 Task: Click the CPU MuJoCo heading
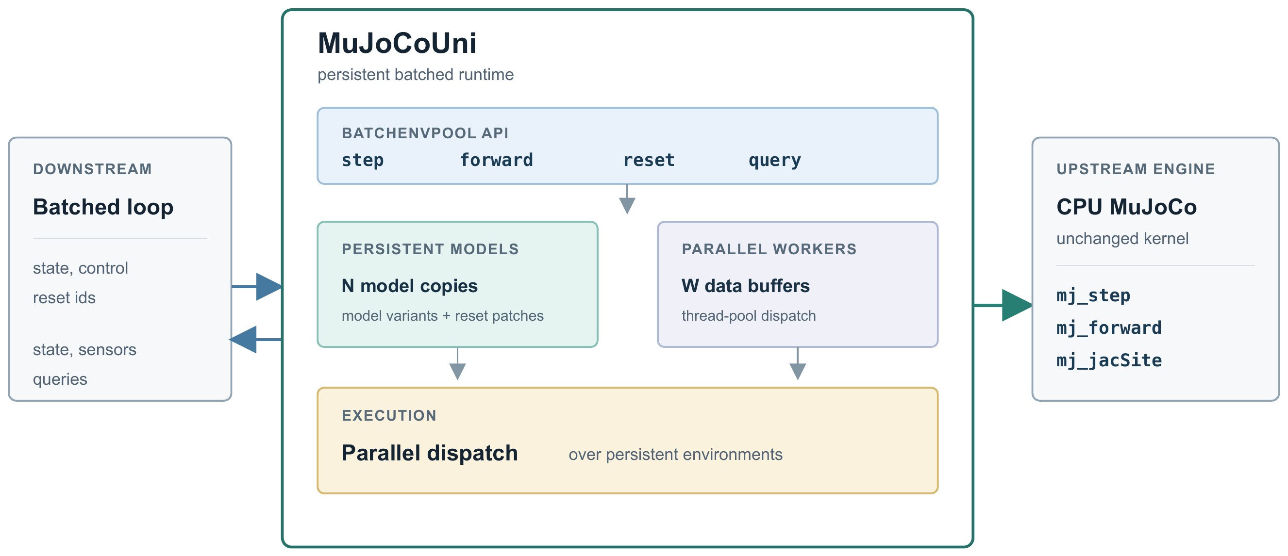(1126, 207)
